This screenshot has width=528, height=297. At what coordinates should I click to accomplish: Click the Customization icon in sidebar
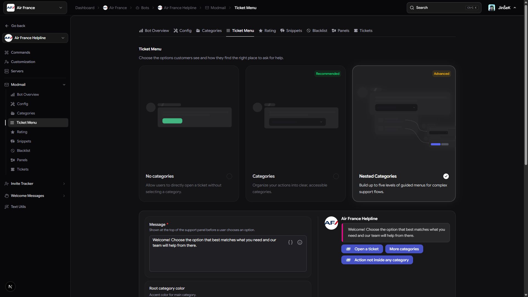[7, 62]
